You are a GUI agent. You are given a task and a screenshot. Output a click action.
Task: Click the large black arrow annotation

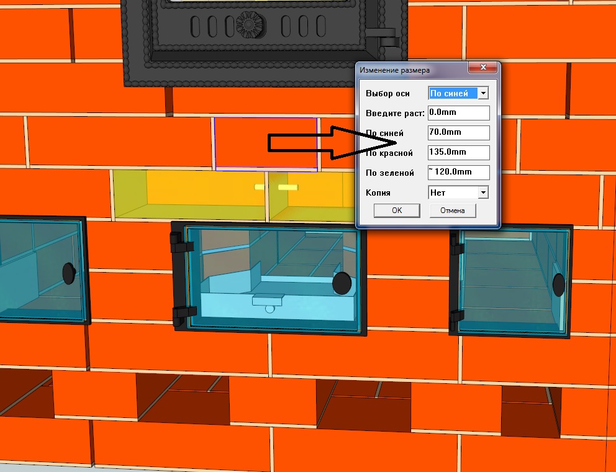point(310,143)
